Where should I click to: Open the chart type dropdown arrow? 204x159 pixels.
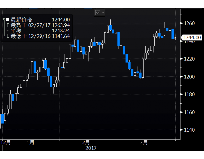pos(103,13)
